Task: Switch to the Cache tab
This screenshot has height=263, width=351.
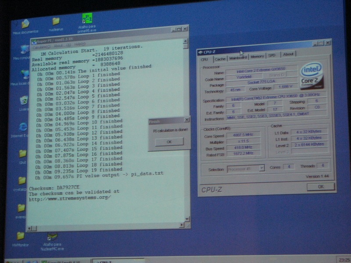Action: coord(220,59)
